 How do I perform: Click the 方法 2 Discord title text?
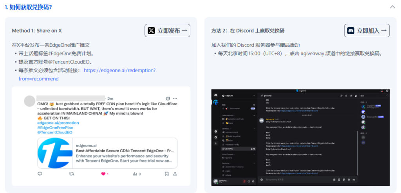(x=247, y=31)
